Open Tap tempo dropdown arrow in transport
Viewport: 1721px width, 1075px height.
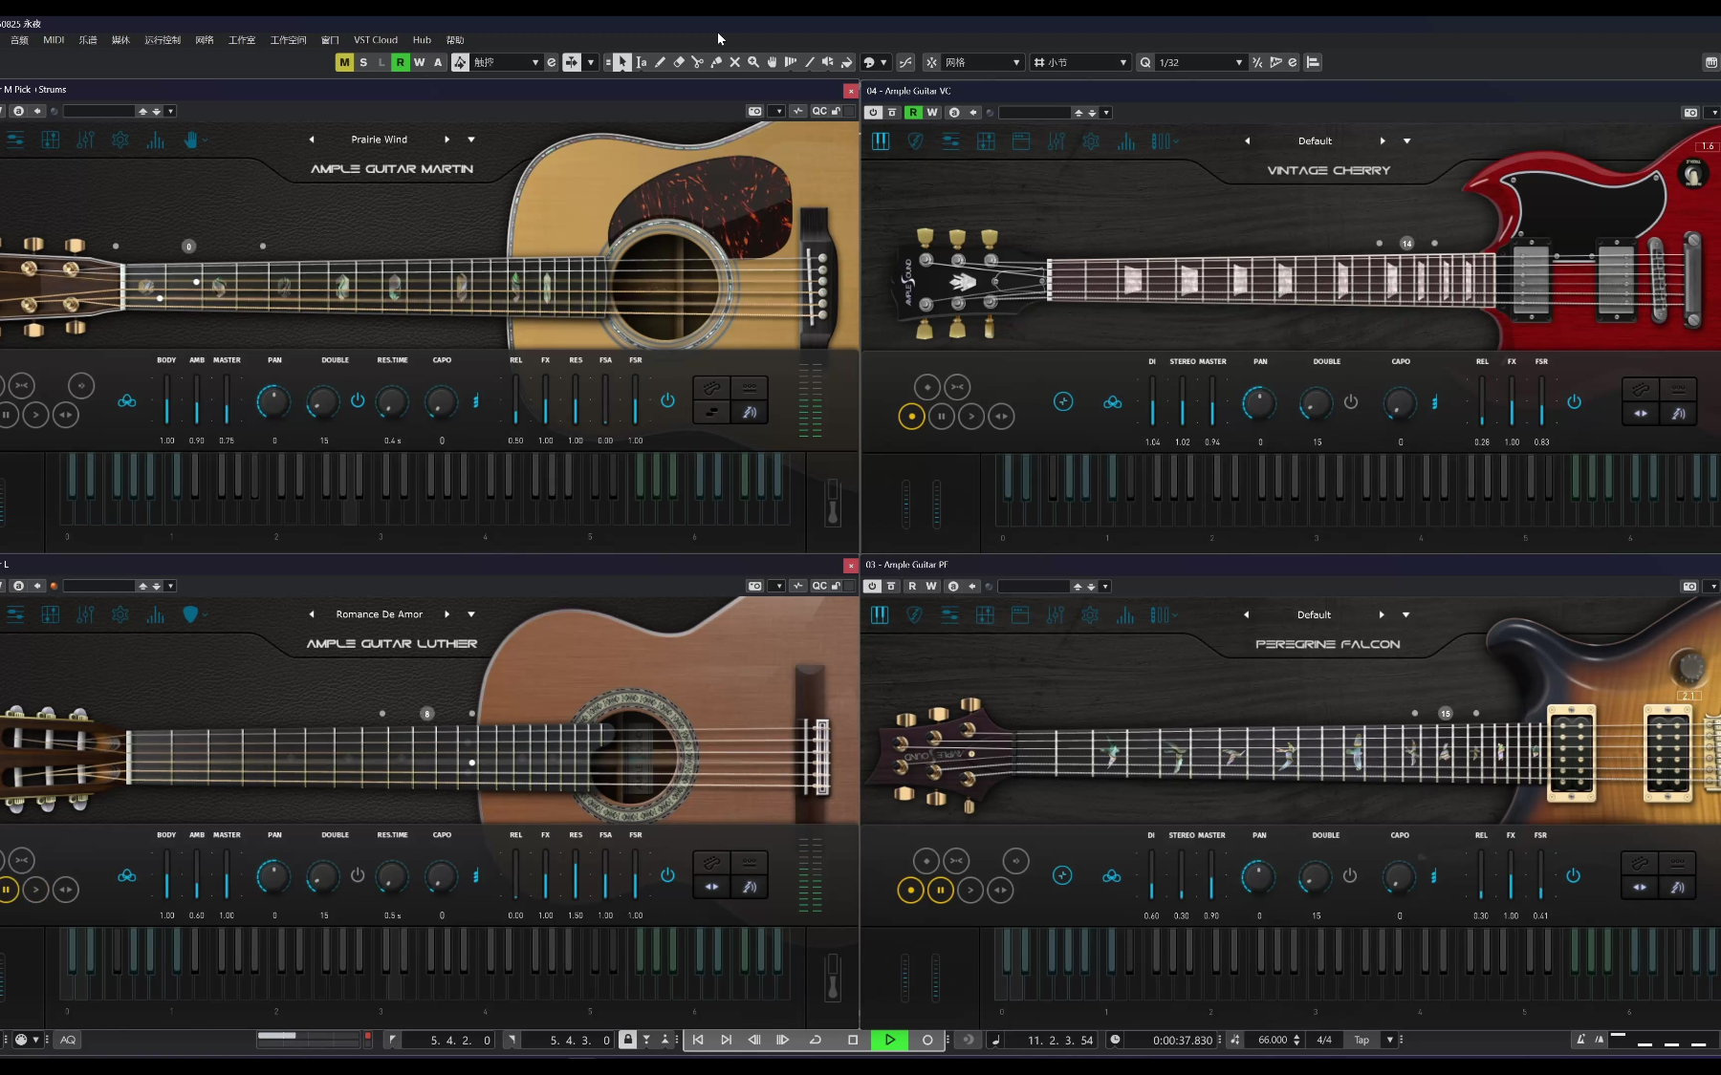click(1390, 1040)
